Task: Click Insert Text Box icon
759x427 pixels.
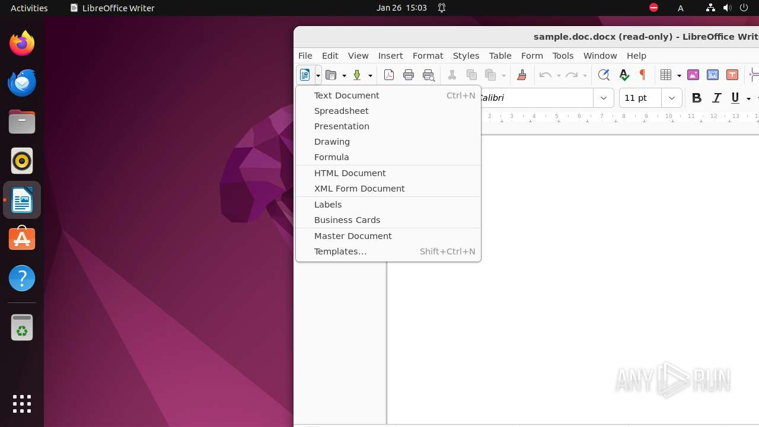Action: (732, 75)
